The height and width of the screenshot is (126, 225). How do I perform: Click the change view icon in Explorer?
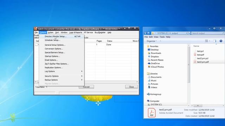[x=206, y=41]
